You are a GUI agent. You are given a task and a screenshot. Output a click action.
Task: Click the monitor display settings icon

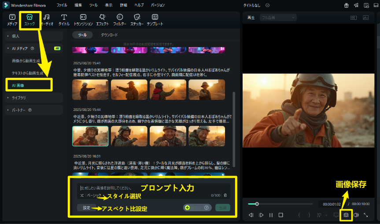(336, 215)
